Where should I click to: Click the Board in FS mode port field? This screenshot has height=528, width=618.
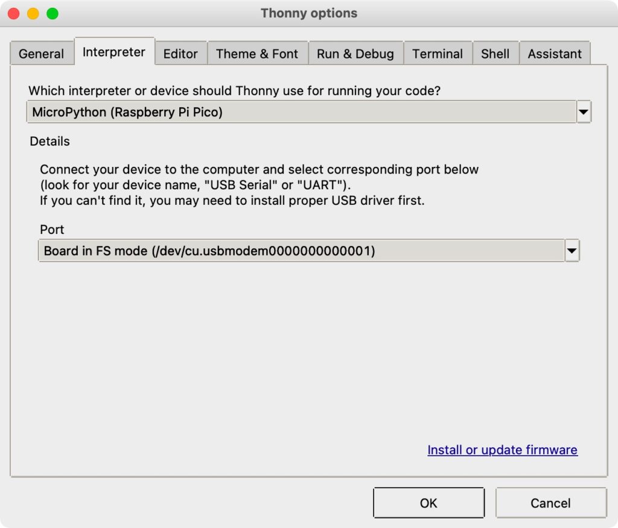click(301, 251)
